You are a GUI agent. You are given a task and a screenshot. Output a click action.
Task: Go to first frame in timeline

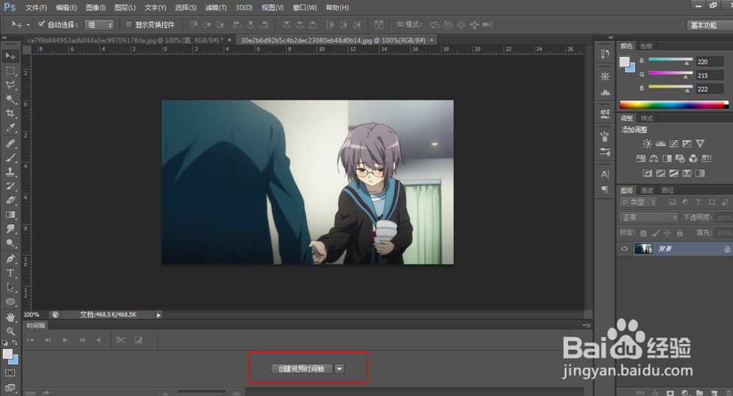pyautogui.click(x=30, y=340)
